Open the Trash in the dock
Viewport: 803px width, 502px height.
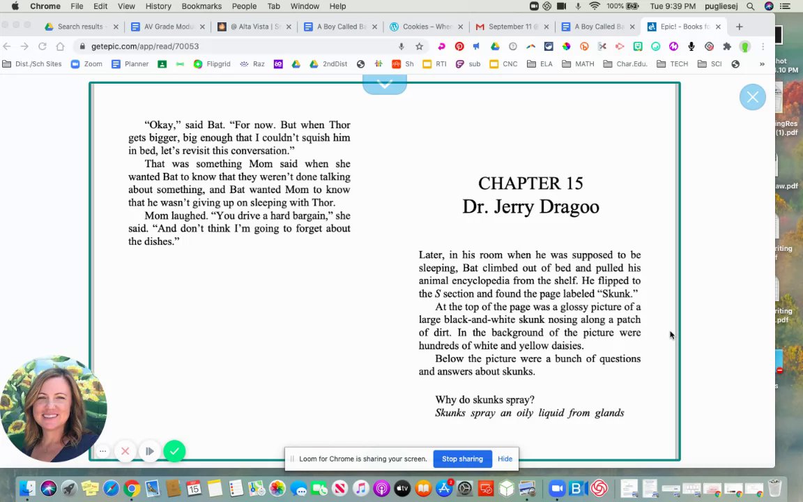(775, 488)
